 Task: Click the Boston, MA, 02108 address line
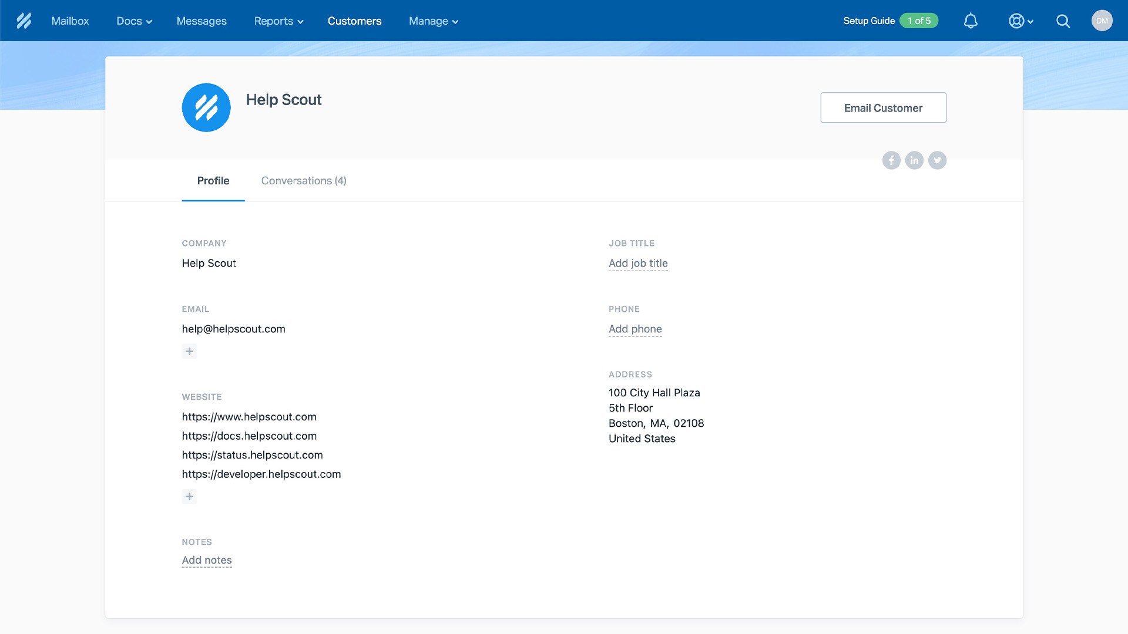(x=656, y=423)
